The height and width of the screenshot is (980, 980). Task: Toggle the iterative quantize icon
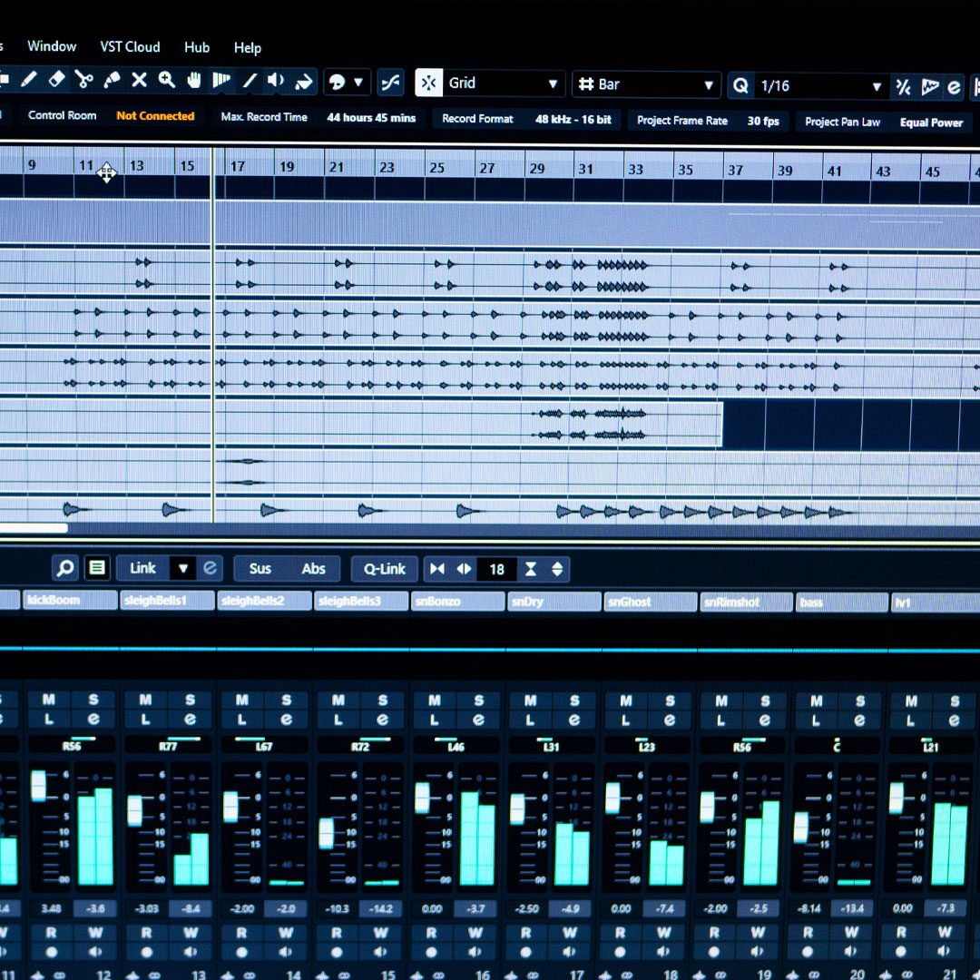(x=903, y=87)
